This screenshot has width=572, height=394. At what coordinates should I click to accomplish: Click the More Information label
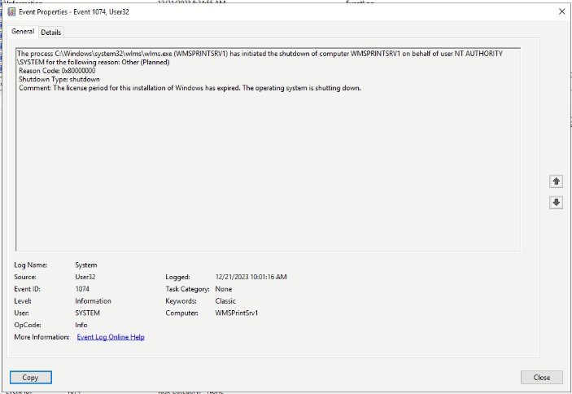tap(42, 337)
